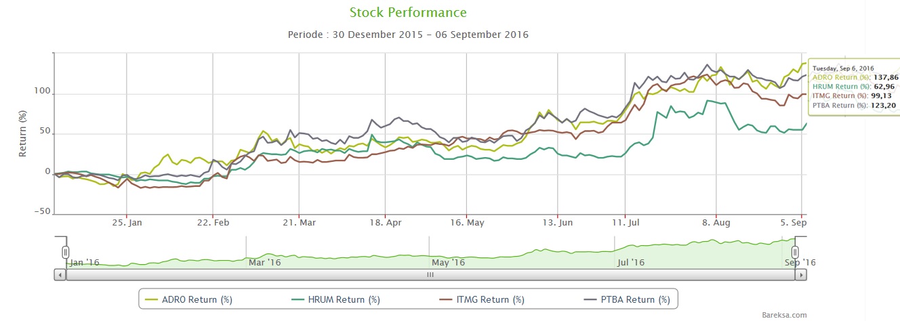900x321 pixels.
Task: Click the Periode date range subtitle
Action: pyautogui.click(x=408, y=35)
